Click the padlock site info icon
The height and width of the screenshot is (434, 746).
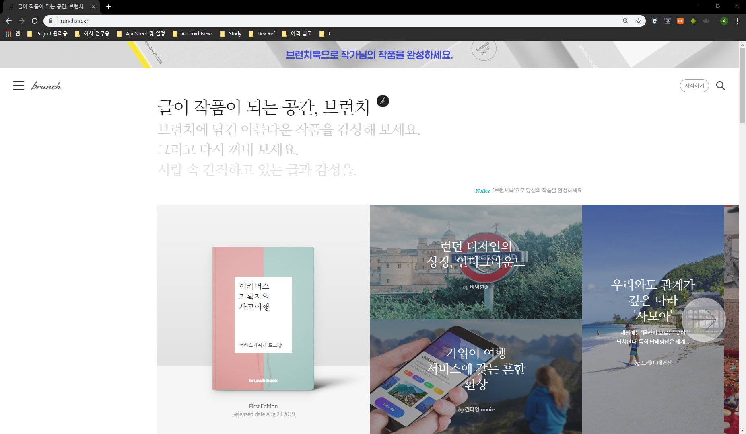tap(51, 21)
